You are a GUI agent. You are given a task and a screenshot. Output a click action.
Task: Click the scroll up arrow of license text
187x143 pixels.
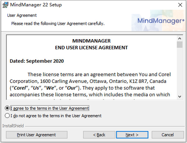point(180,39)
